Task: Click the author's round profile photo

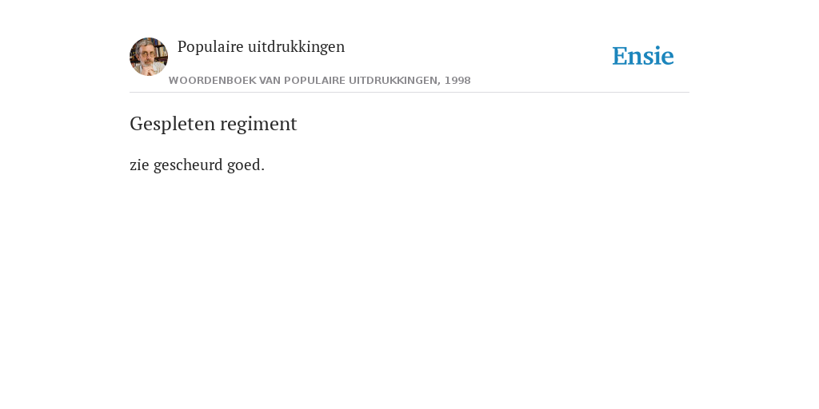Action: click(149, 57)
